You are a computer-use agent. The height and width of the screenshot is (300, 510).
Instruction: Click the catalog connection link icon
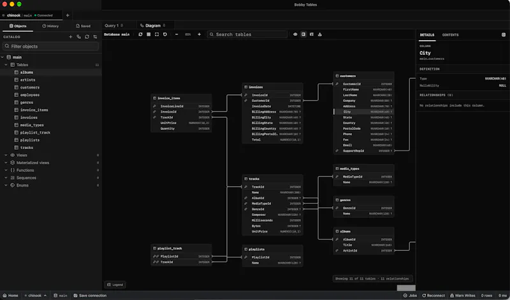point(78,37)
